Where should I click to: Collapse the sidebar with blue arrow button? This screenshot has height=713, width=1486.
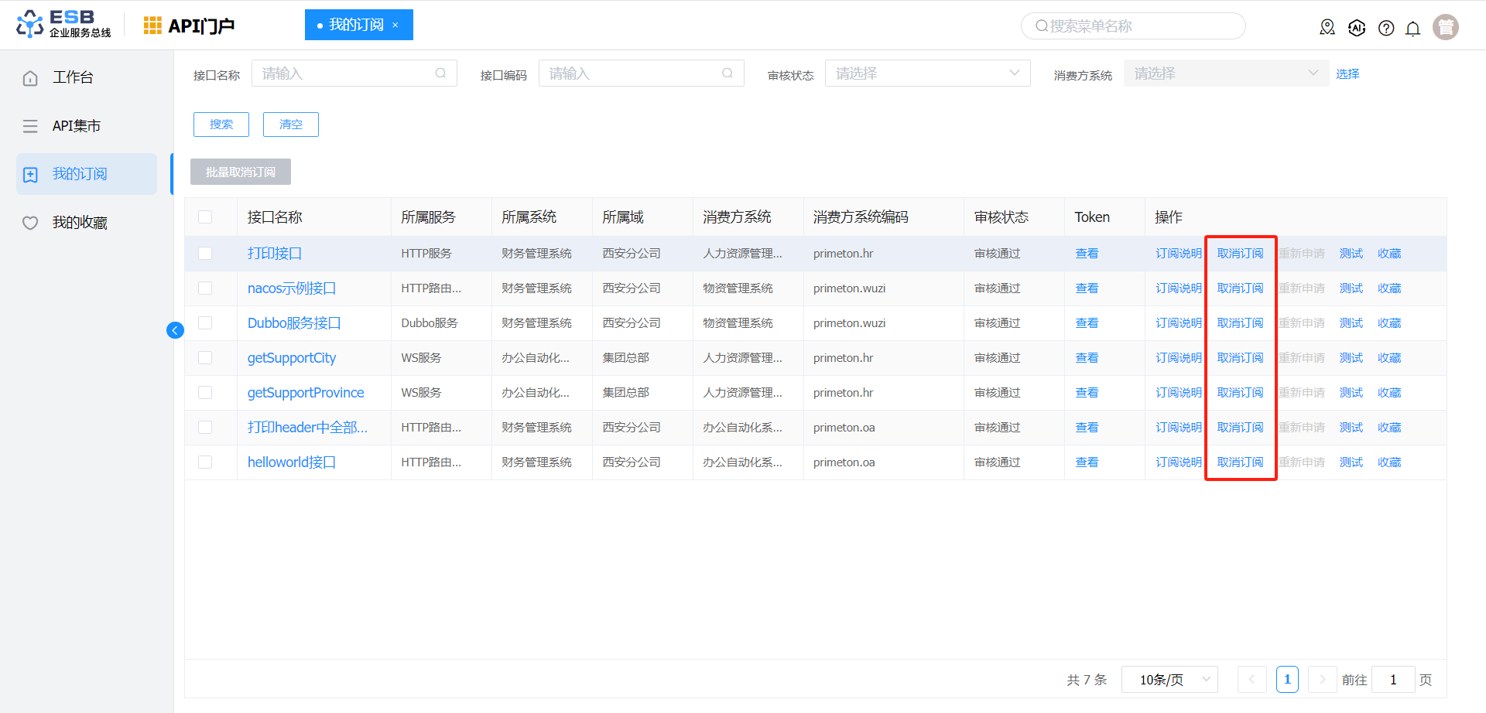coord(175,331)
